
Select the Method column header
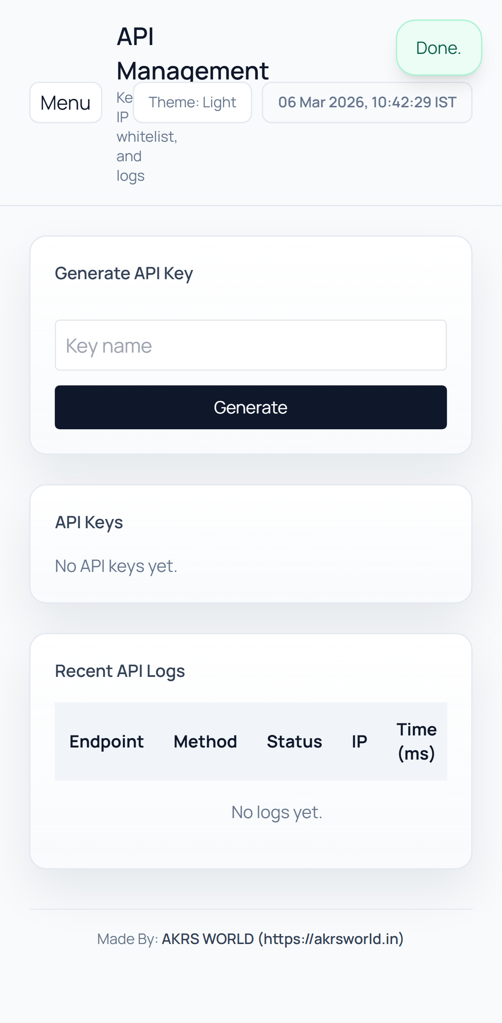pyautogui.click(x=205, y=741)
